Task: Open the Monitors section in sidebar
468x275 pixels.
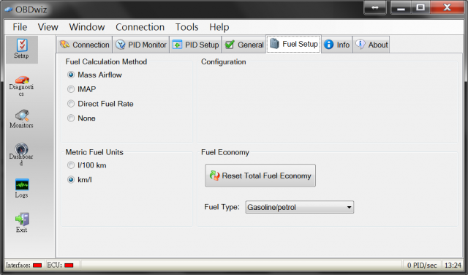Action: click(x=21, y=118)
